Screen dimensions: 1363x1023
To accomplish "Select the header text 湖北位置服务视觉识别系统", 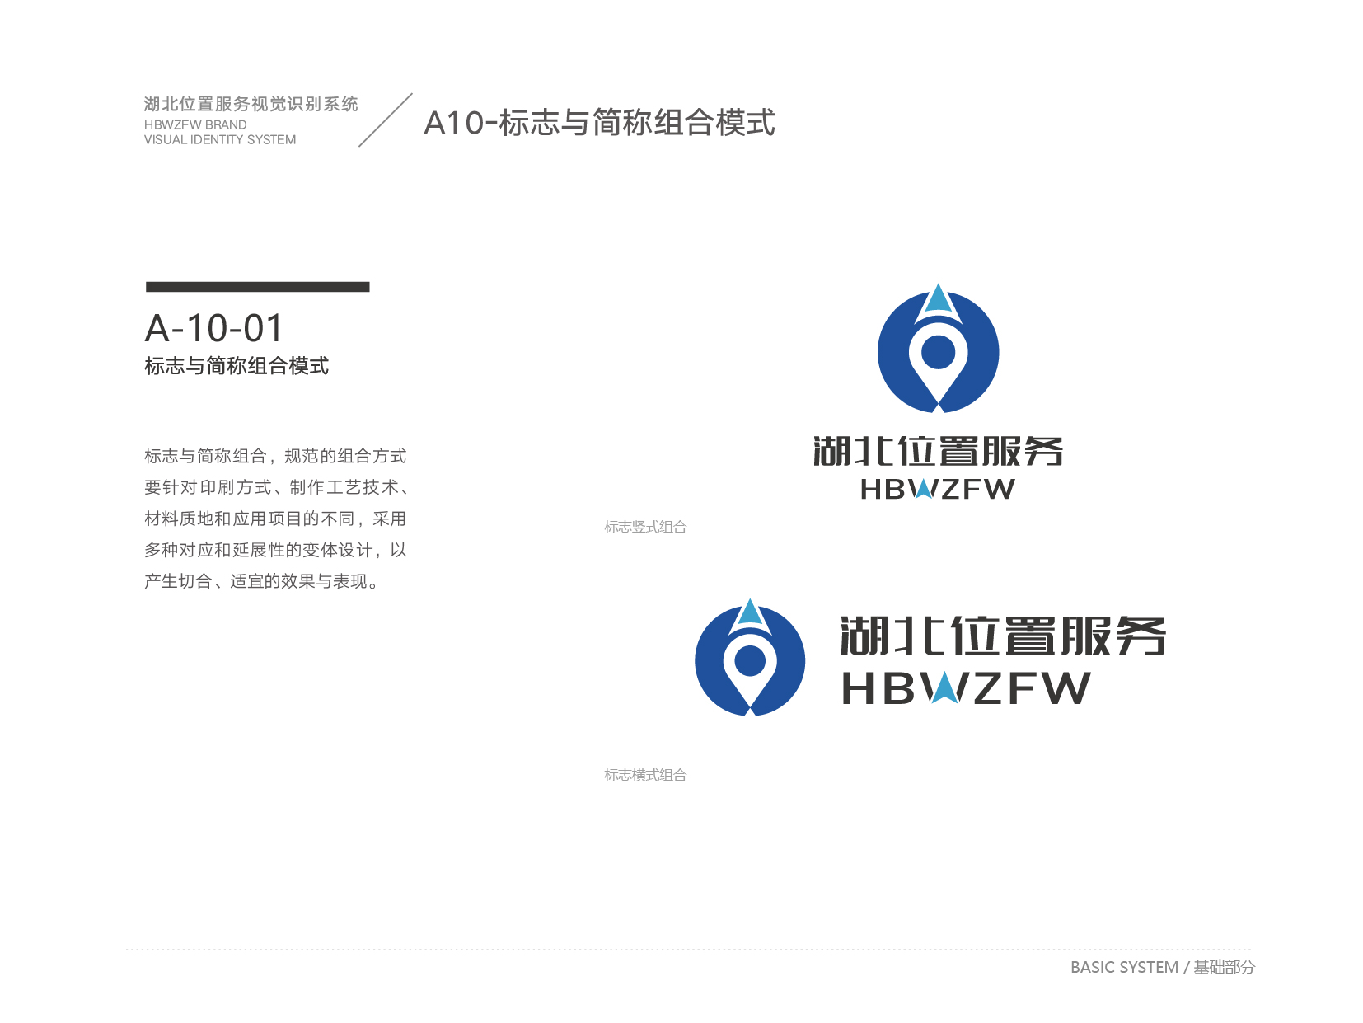I will [x=251, y=104].
